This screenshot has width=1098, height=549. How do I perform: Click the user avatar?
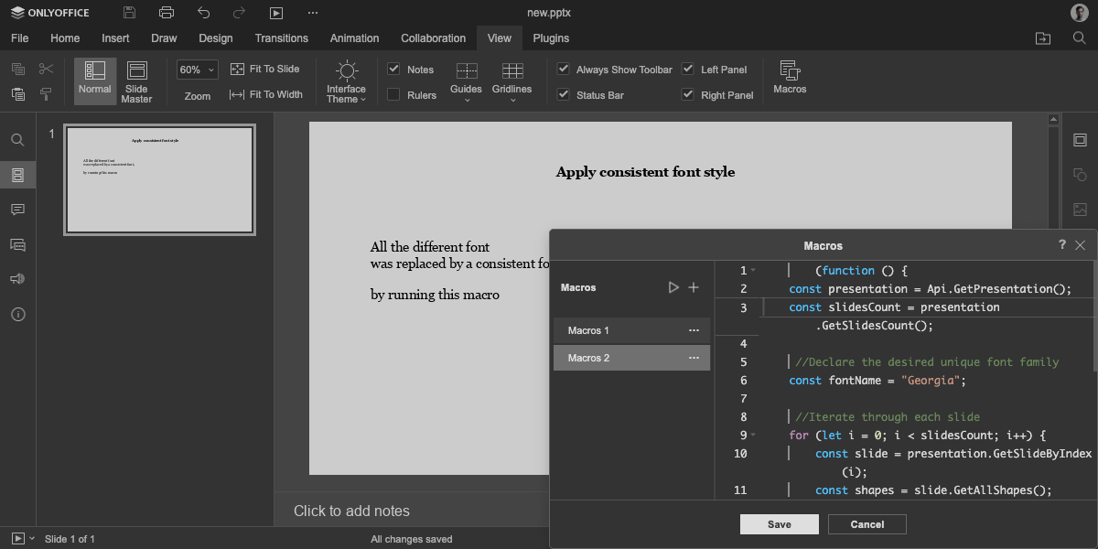(1080, 13)
